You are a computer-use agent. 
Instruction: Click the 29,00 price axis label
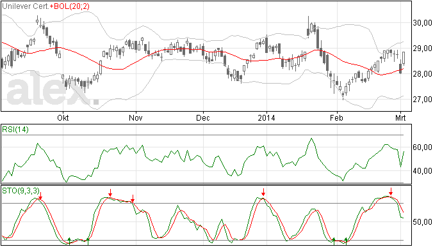(422, 49)
